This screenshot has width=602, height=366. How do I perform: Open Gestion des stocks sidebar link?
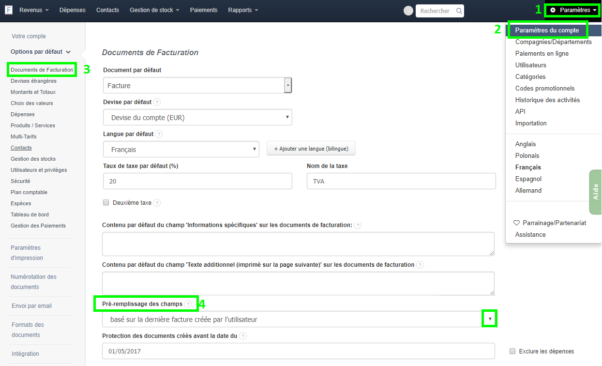(x=33, y=159)
